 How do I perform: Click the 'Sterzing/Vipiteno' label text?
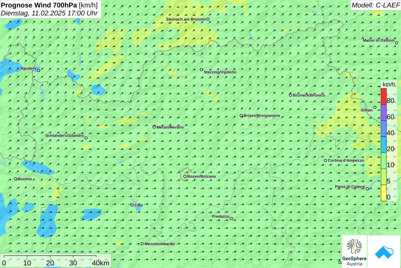(x=220, y=72)
